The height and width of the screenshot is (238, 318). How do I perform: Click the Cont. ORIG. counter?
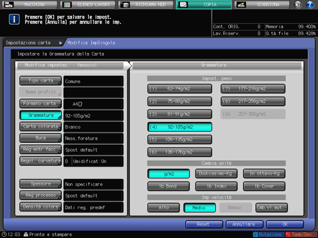tap(237, 26)
